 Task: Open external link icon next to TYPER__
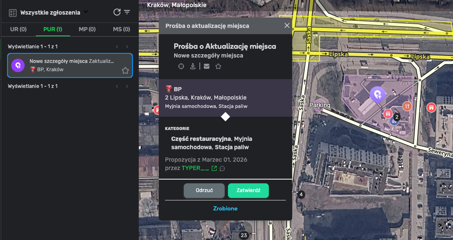click(214, 168)
